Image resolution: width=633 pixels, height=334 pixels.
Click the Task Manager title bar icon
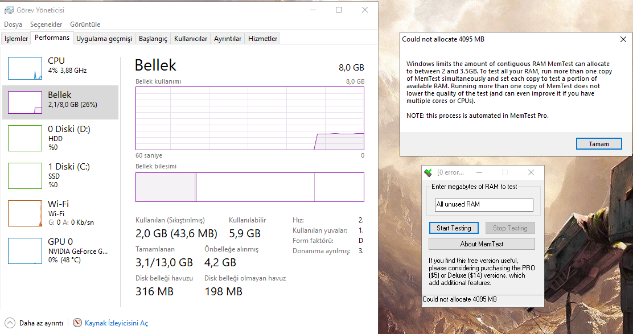coord(9,10)
